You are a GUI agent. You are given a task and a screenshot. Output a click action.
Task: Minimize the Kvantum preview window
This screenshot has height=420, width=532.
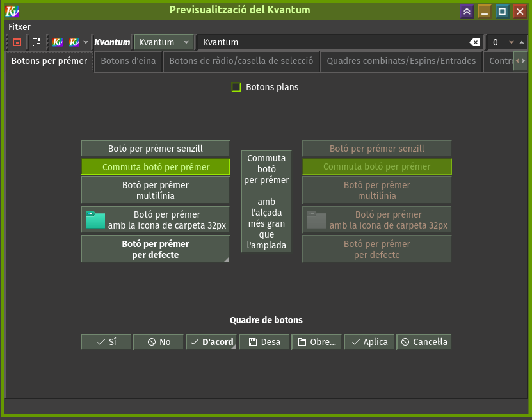click(x=485, y=12)
